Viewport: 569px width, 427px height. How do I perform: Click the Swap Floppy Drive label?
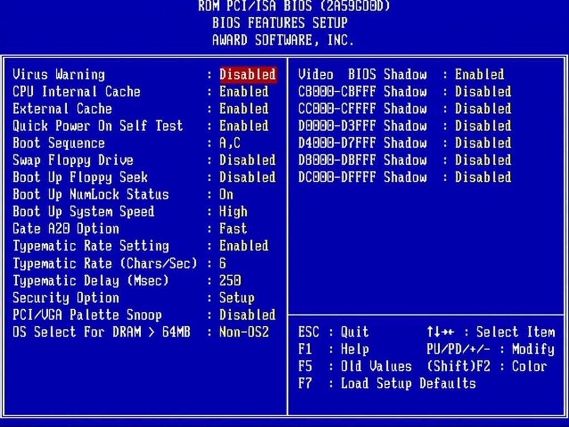click(73, 161)
